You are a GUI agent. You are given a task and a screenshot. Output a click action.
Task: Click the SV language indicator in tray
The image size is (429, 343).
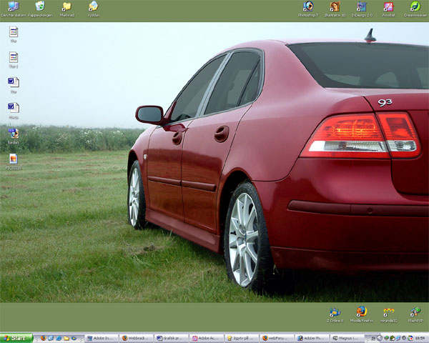pyautogui.click(x=373, y=338)
